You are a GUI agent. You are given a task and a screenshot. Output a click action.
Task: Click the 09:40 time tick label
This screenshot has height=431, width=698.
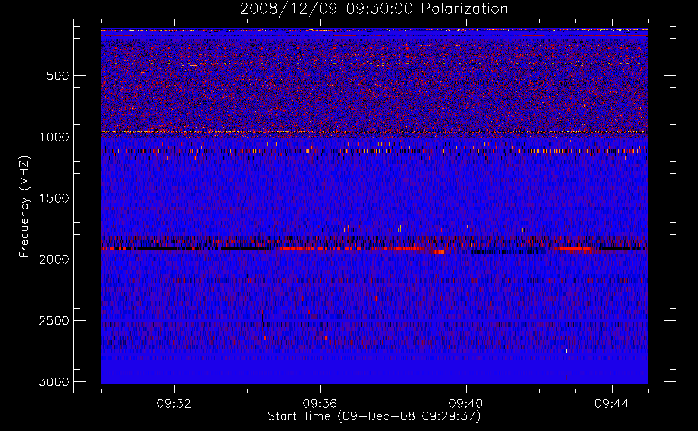(x=466, y=404)
